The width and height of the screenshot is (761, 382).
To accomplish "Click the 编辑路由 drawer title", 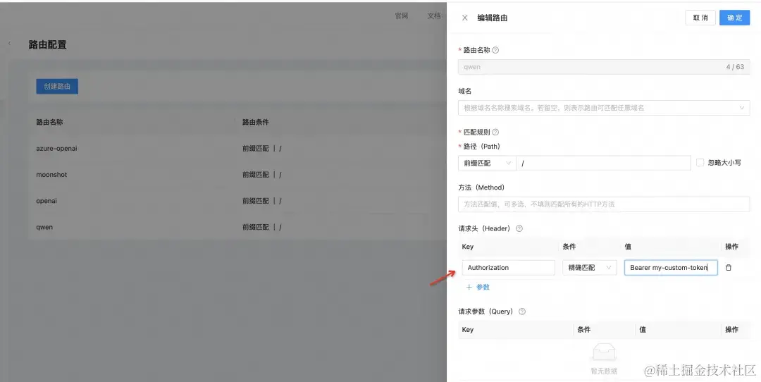I will 492,18.
